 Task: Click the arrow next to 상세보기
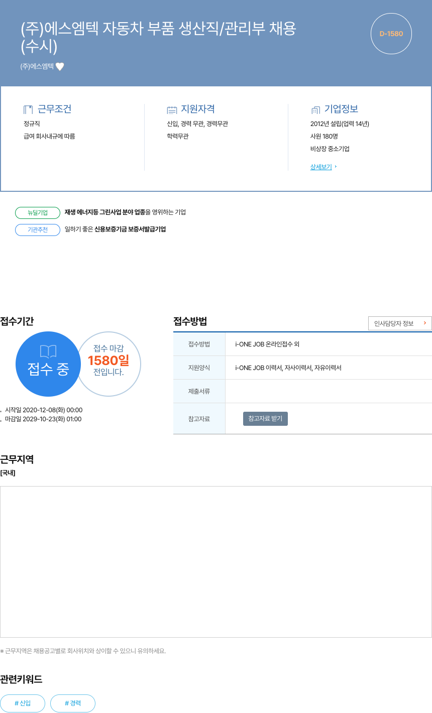336,167
